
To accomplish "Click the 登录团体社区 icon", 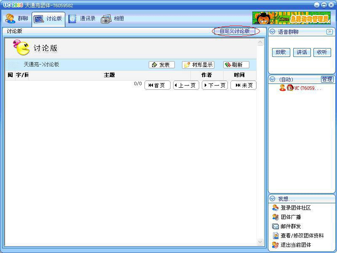I will coord(275,208).
